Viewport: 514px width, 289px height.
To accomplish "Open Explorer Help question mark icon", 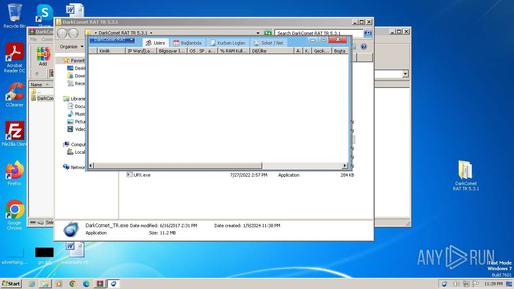I will pyautogui.click(x=364, y=47).
